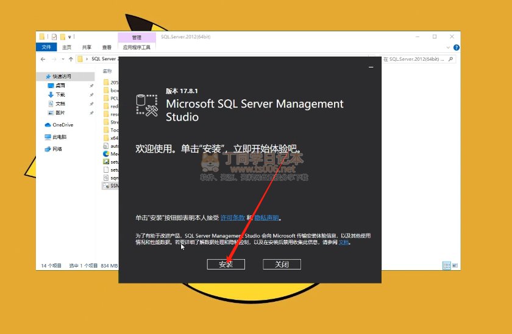Open the 应用程序工具 tab
Image resolution: width=512 pixels, height=334 pixels.
coord(136,47)
